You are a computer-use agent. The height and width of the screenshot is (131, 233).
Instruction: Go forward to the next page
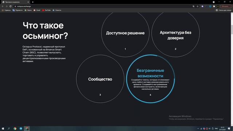point(7,7)
